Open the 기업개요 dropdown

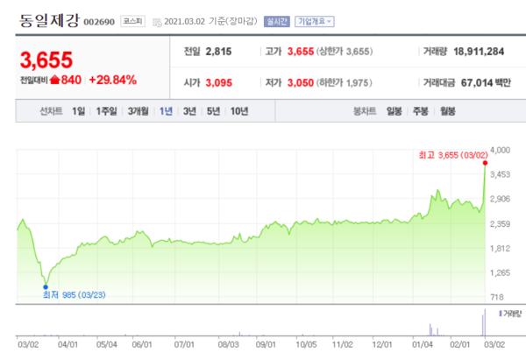[315, 22]
